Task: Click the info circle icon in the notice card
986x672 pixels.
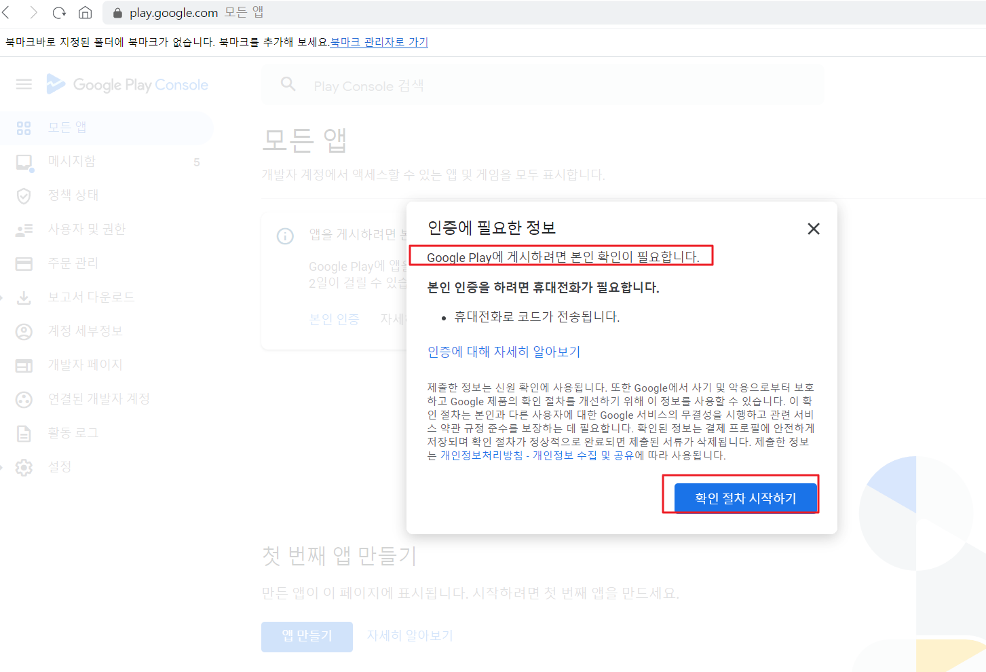Action: (285, 236)
